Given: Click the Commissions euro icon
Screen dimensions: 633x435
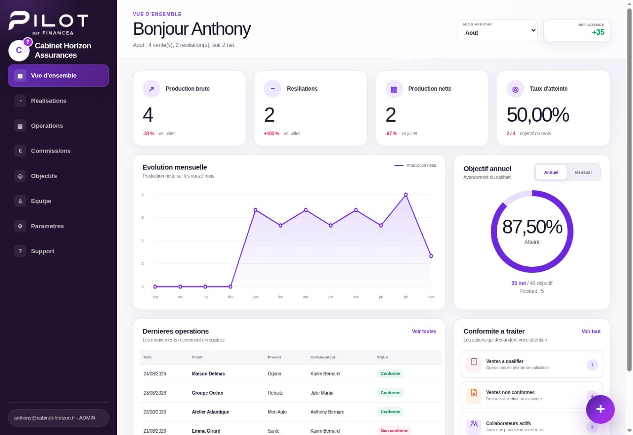Looking at the screenshot, I should [20, 151].
